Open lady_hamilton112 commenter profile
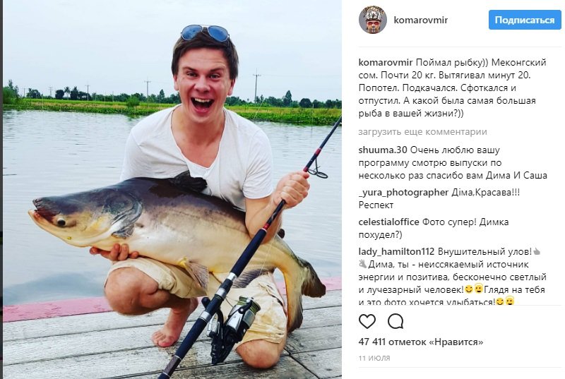The height and width of the screenshot is (379, 565). (396, 251)
